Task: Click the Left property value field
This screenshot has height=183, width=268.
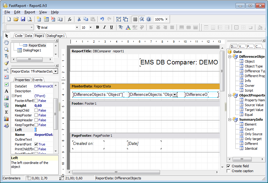Action: pyautogui.click(x=44, y=130)
